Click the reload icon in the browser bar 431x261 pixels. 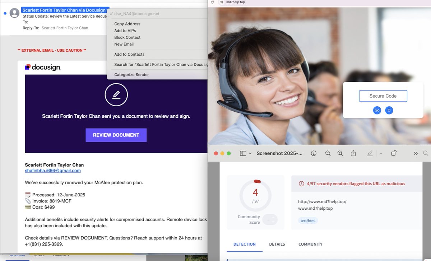(212, 2)
